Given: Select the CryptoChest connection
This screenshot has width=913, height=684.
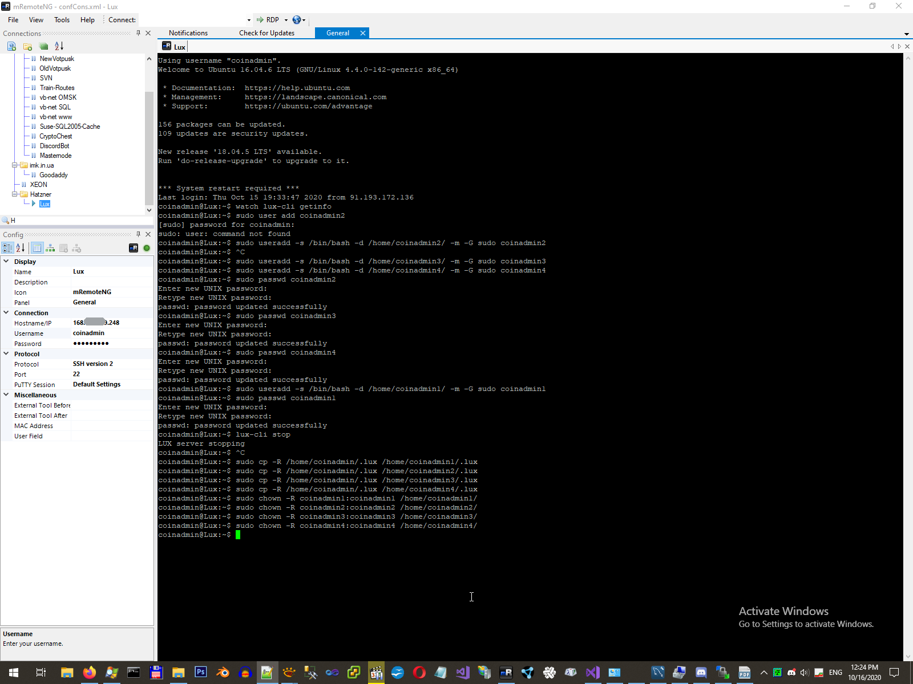Looking at the screenshot, I should (x=56, y=136).
